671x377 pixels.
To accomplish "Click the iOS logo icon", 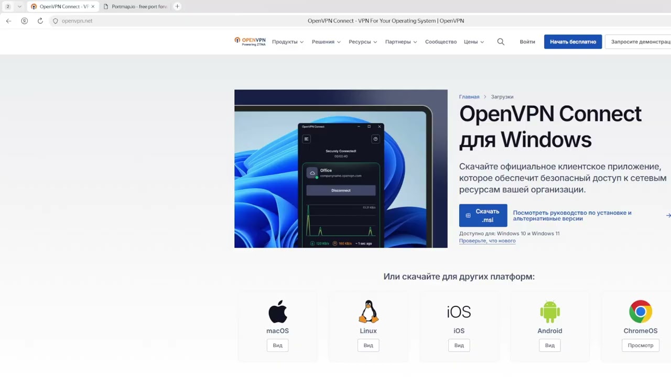I will 459,312.
